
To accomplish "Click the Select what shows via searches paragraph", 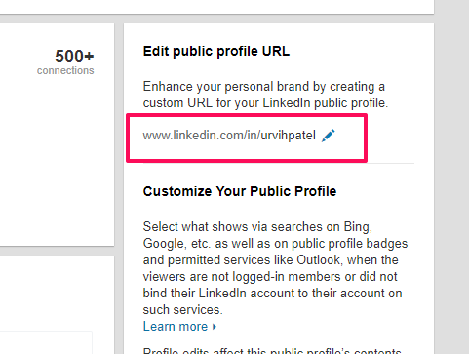I will pyautogui.click(x=275, y=268).
